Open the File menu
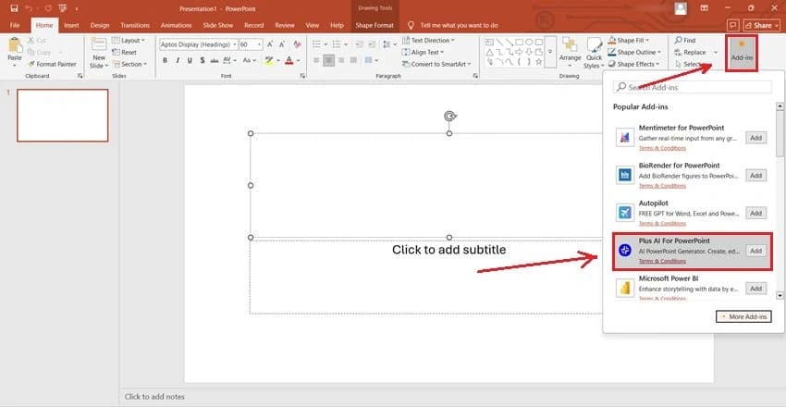The image size is (786, 407). [x=15, y=25]
